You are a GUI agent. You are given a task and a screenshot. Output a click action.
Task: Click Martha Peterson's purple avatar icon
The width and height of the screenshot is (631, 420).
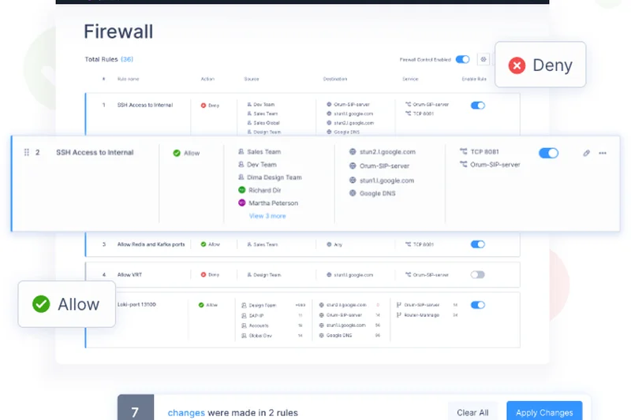(242, 203)
